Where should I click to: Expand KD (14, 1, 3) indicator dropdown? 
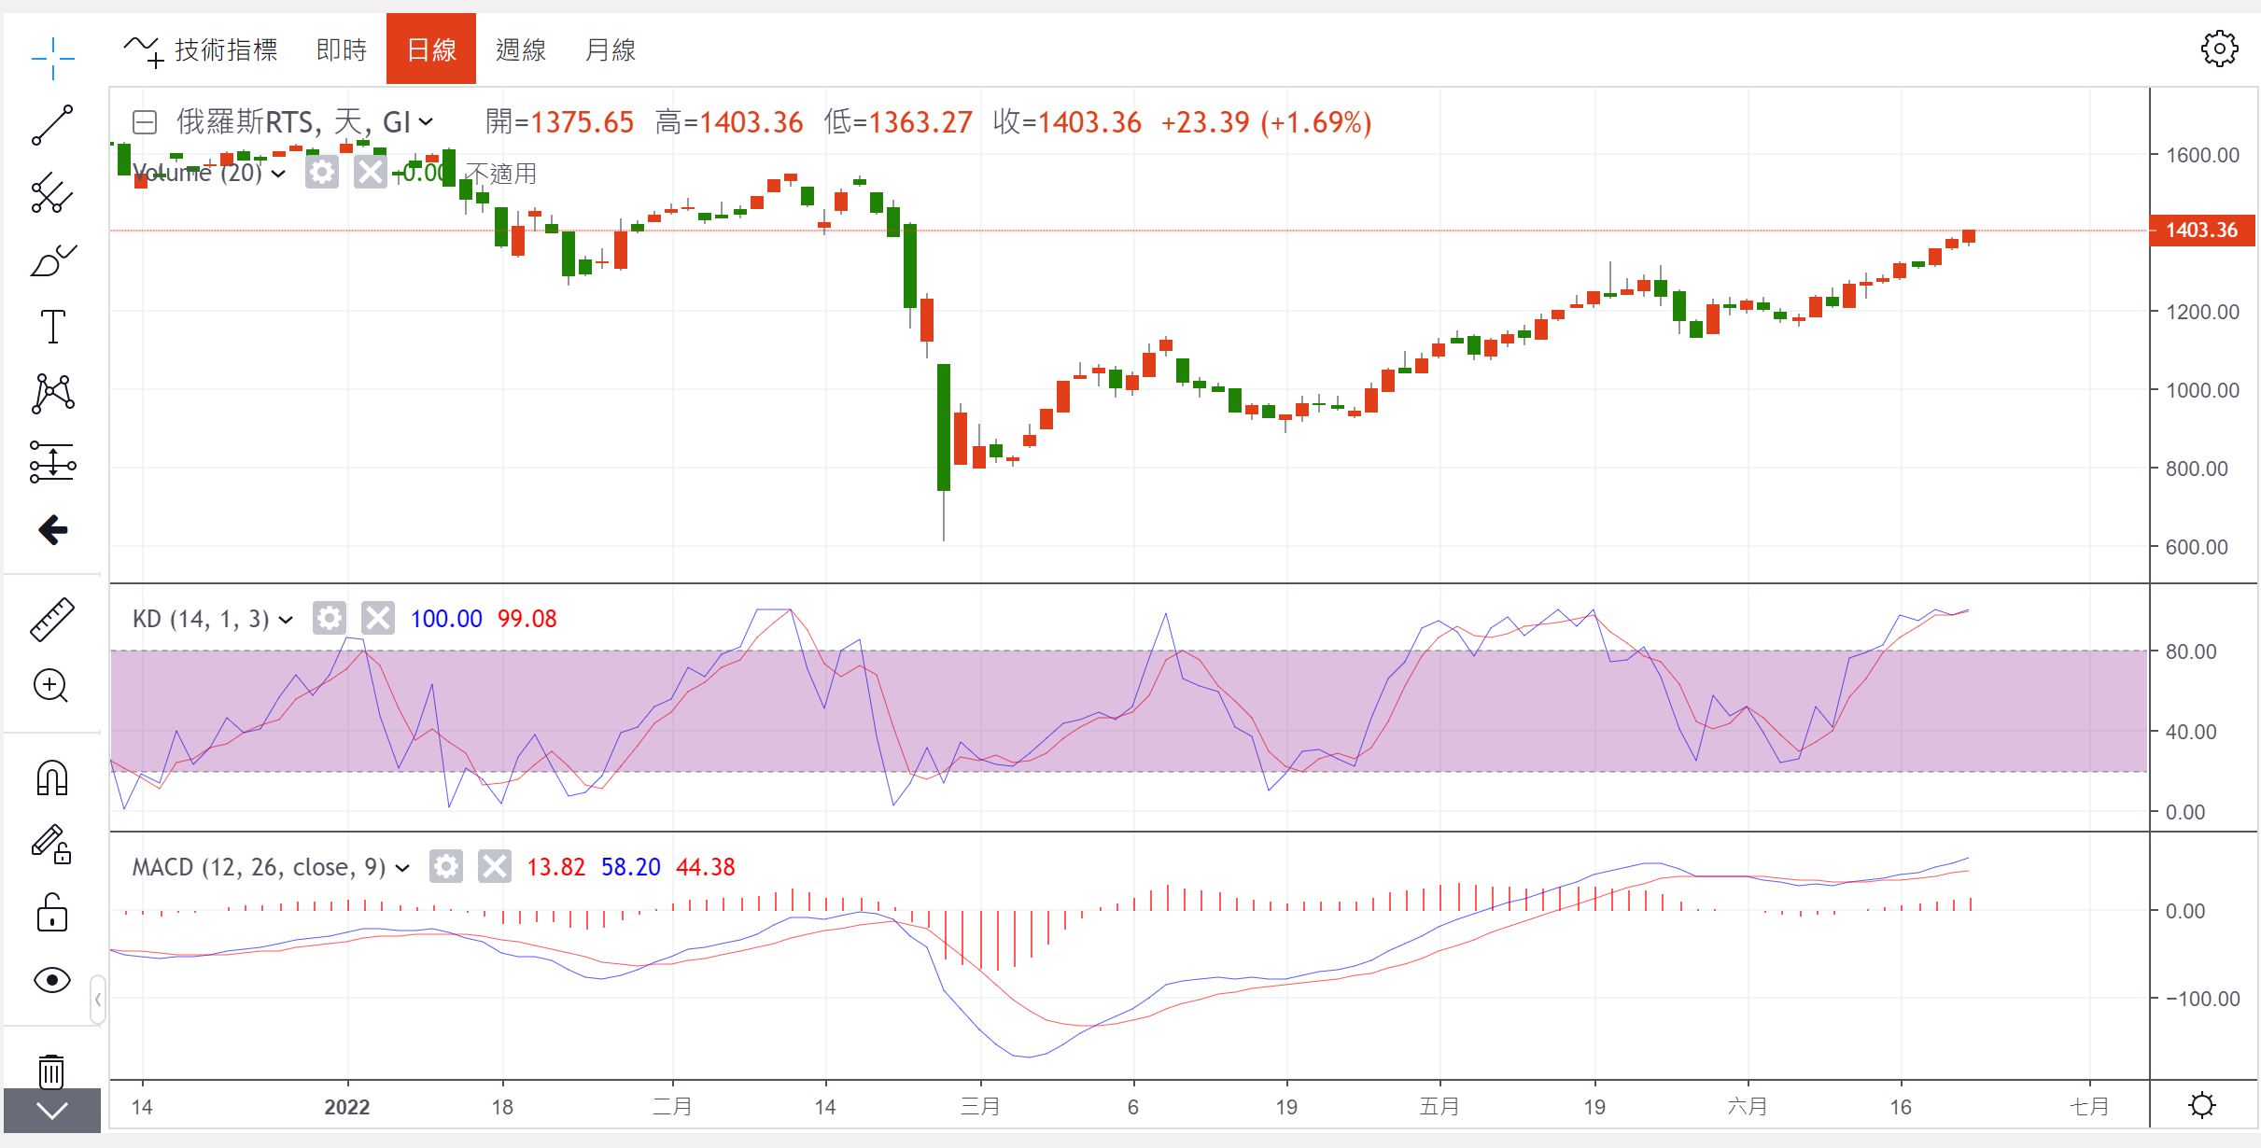pos(286,620)
